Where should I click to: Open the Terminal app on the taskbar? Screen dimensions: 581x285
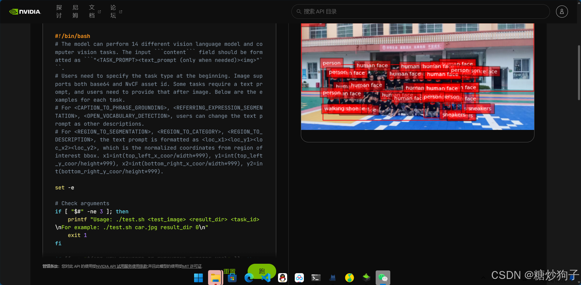316,278
